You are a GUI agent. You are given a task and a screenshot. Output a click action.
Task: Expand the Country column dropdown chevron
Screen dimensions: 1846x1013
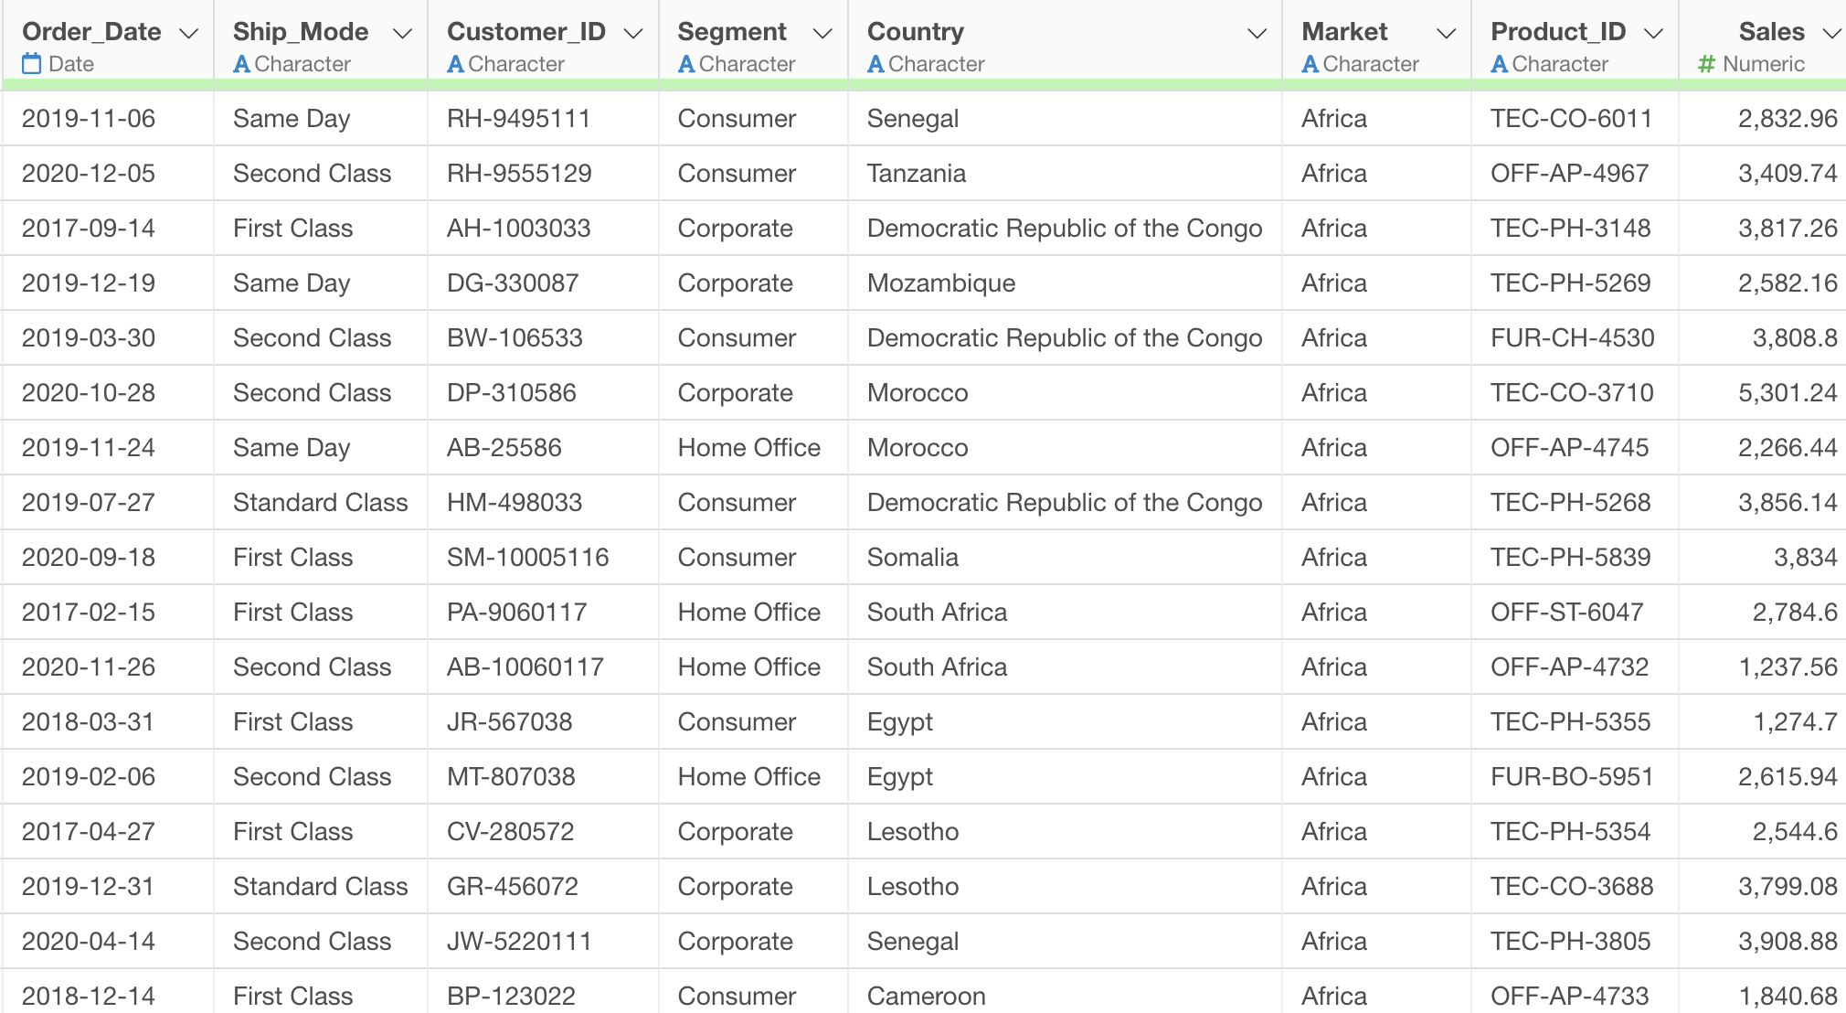click(x=1257, y=34)
